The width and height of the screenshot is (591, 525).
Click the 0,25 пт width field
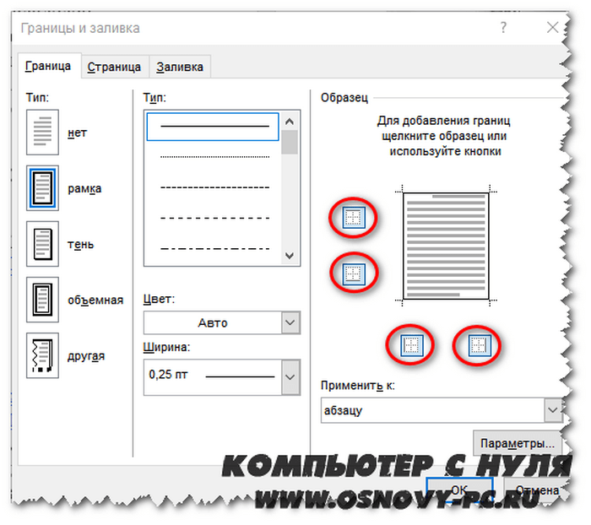[213, 377]
